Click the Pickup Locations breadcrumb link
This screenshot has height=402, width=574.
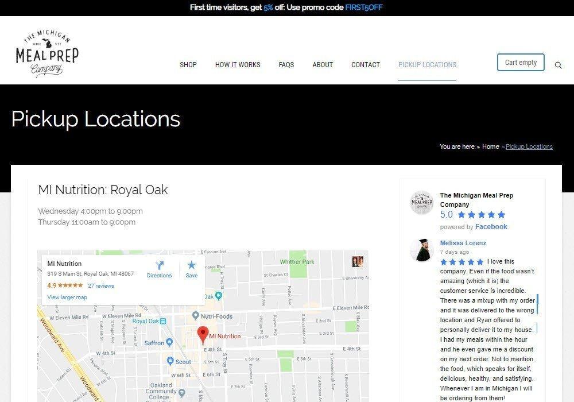click(x=529, y=146)
